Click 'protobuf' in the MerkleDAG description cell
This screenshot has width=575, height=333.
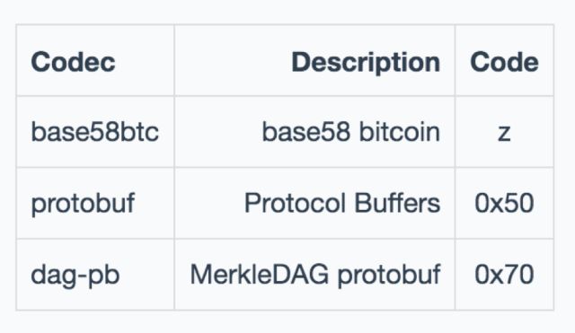pos(389,276)
